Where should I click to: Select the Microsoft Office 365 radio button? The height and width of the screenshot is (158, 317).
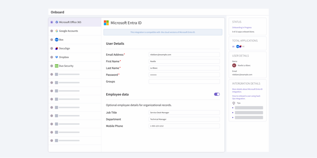click(52, 22)
